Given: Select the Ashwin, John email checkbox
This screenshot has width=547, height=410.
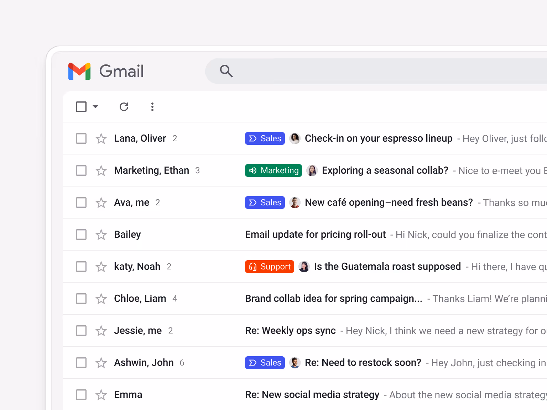Looking at the screenshot, I should point(81,363).
